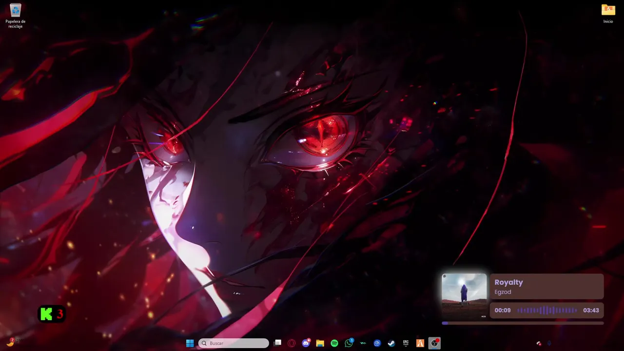Click the green K widget on the desktop
624x351 pixels.
[x=52, y=314]
